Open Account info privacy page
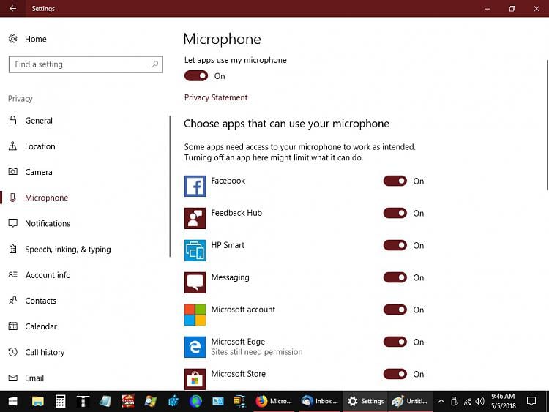Screen dimensions: 549x412 pos(48,275)
